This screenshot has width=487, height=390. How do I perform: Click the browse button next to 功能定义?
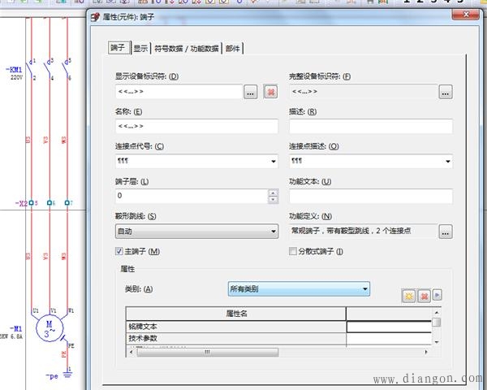(446, 232)
